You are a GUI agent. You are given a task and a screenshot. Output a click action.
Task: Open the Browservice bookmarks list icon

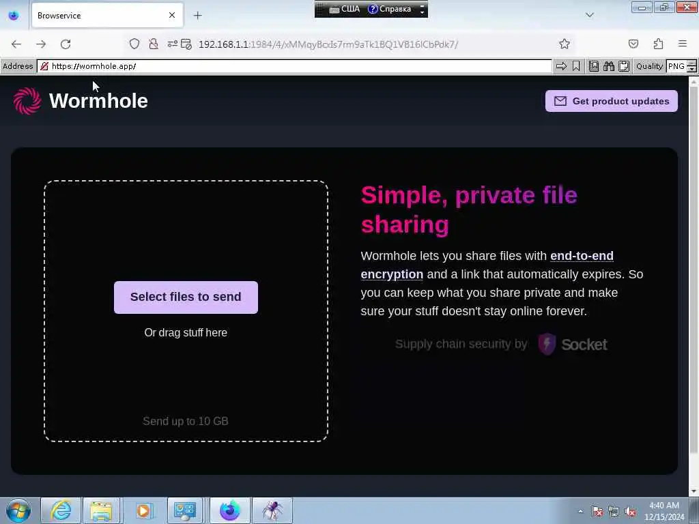tap(594, 66)
